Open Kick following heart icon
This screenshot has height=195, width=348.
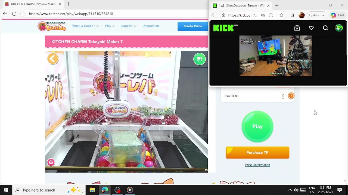(311, 28)
